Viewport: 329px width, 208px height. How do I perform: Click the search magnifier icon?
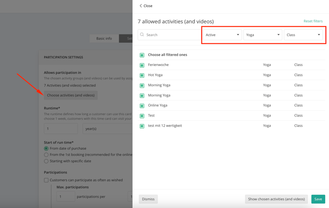click(142, 34)
